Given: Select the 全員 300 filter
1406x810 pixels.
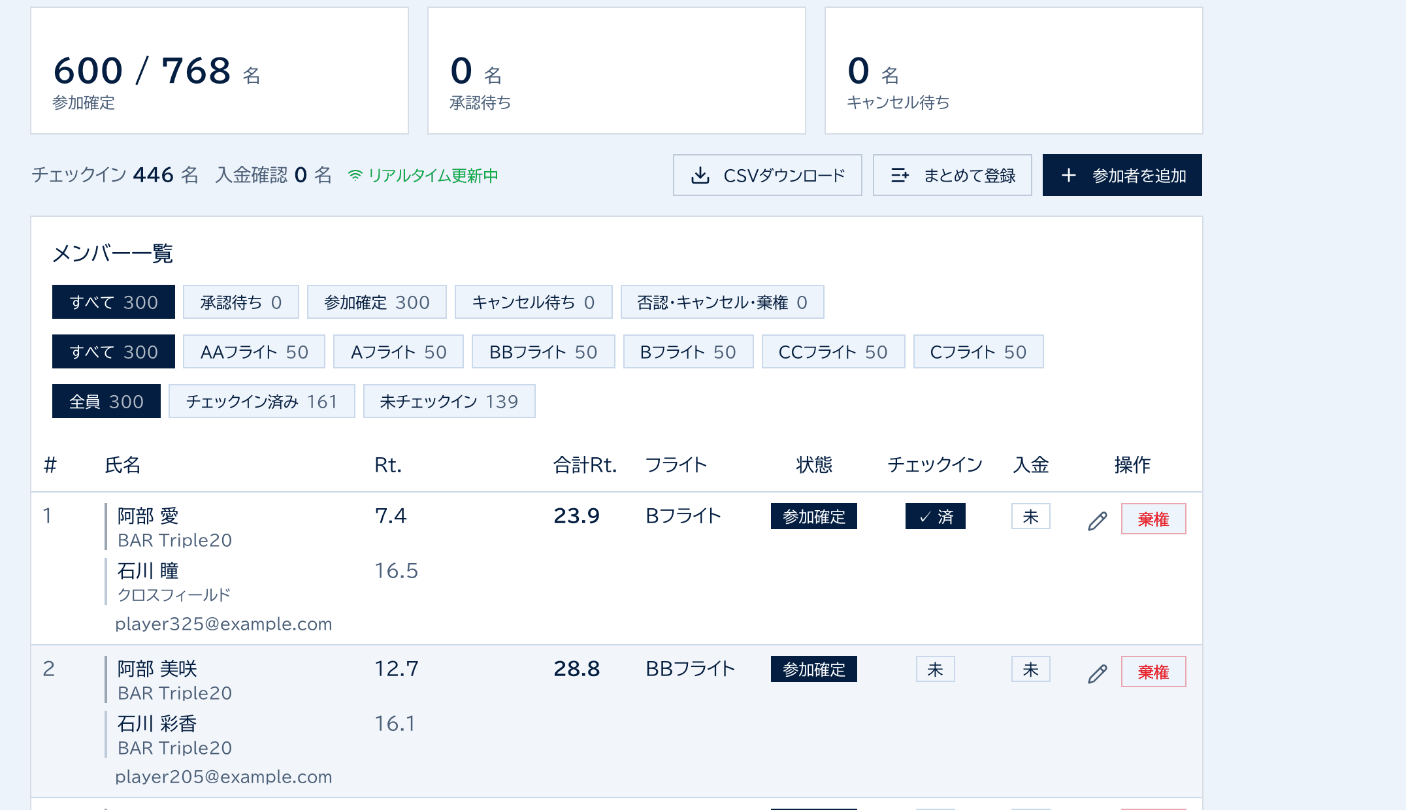Looking at the screenshot, I should point(106,401).
